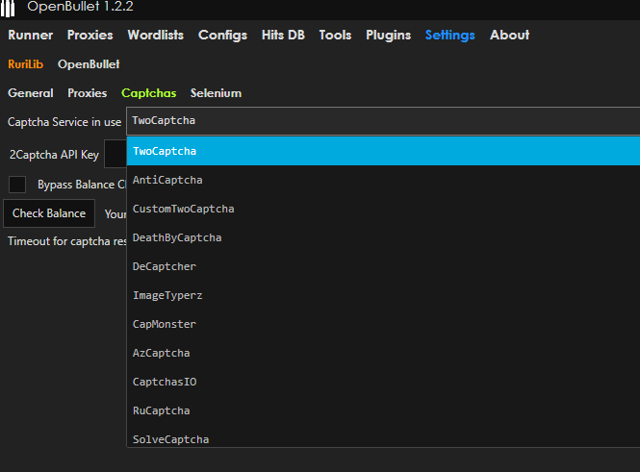Click the 2Captcha API Key input field
This screenshot has height=472, width=640.
coord(115,154)
